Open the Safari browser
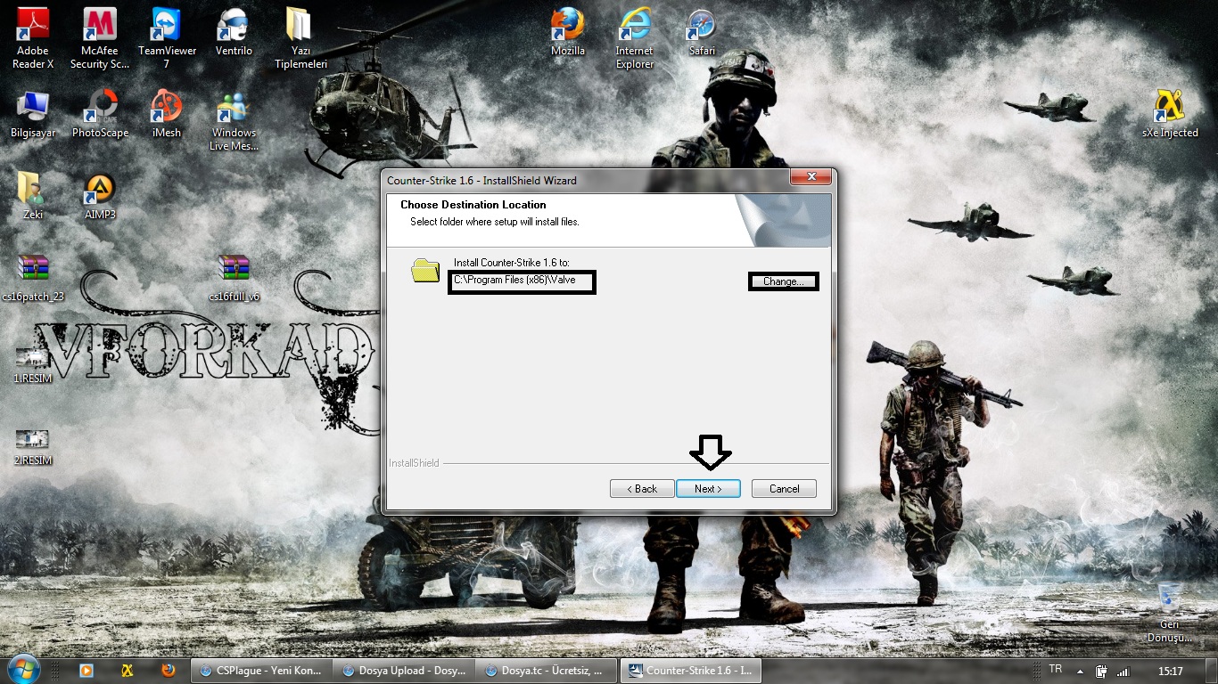The width and height of the screenshot is (1218, 684). [701, 27]
